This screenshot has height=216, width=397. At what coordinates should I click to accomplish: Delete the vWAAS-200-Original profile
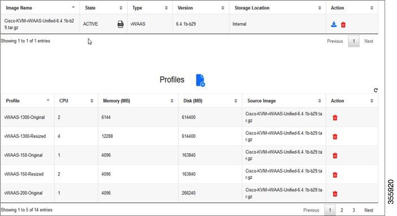click(x=335, y=193)
